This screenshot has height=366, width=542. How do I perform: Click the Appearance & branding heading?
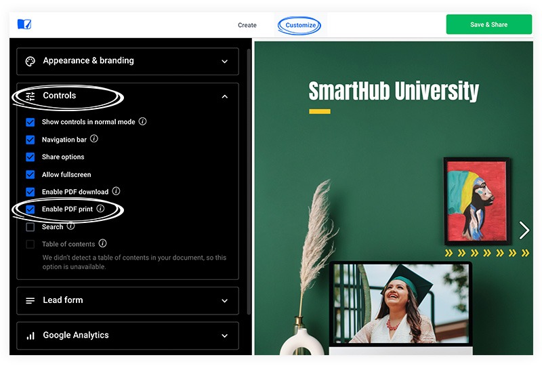[89, 60]
